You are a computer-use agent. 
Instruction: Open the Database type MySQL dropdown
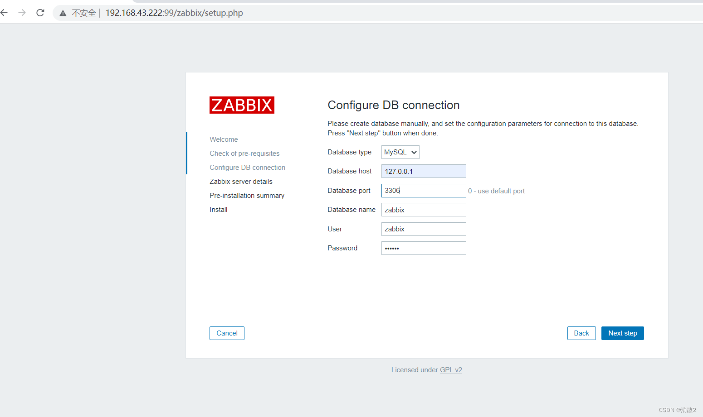click(x=400, y=152)
